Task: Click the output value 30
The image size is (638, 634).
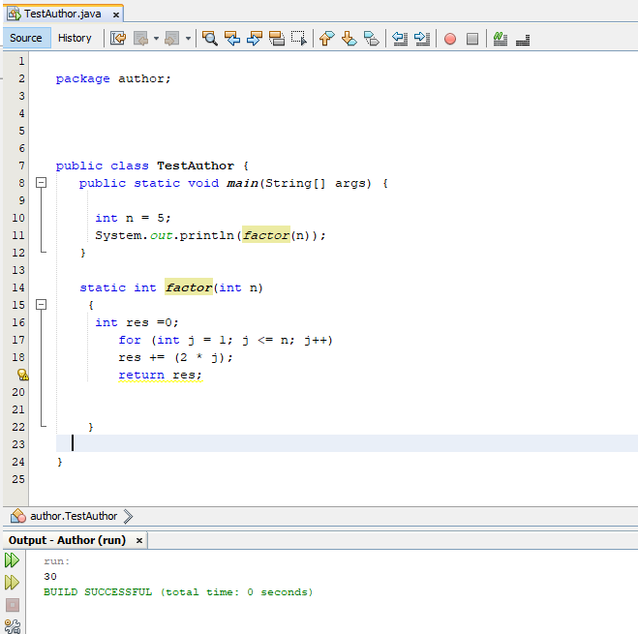Action: [x=50, y=577]
